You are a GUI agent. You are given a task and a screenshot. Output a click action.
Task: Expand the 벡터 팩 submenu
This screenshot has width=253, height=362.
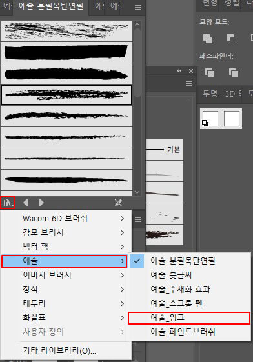click(x=66, y=246)
